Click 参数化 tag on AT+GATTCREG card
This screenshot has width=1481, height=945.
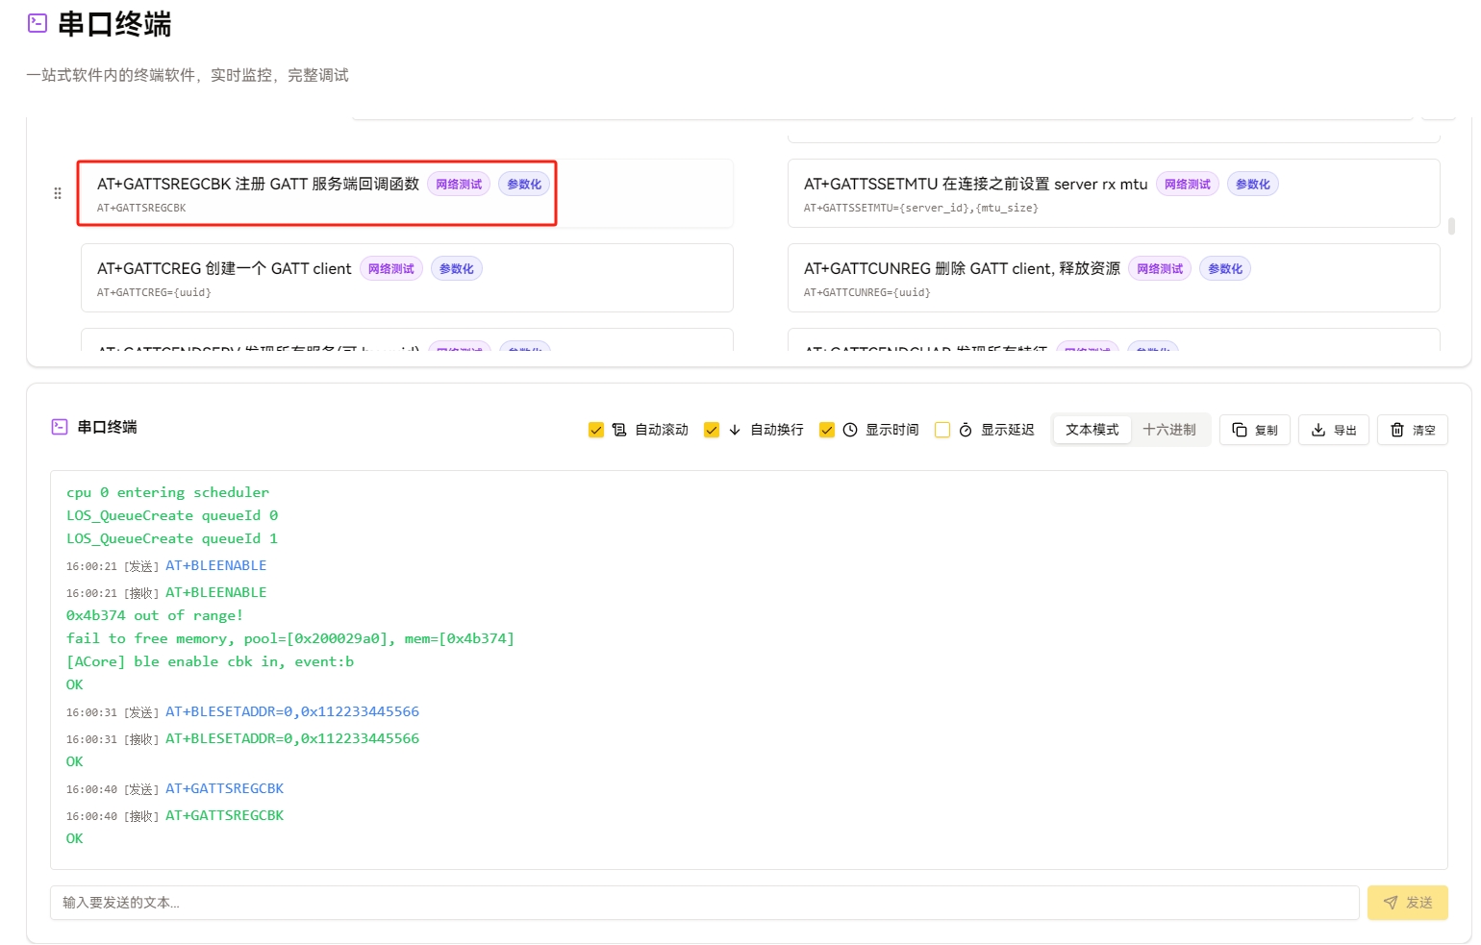pos(457,269)
